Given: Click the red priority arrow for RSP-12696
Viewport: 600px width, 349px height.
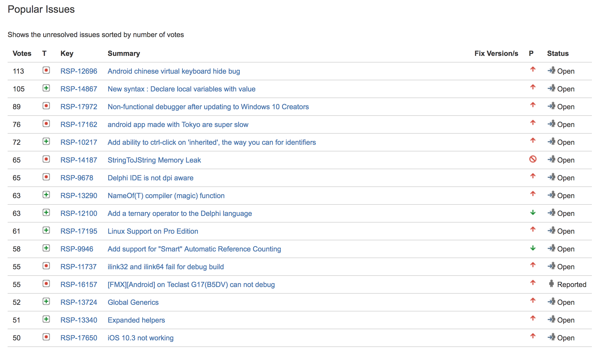Looking at the screenshot, I should (533, 69).
